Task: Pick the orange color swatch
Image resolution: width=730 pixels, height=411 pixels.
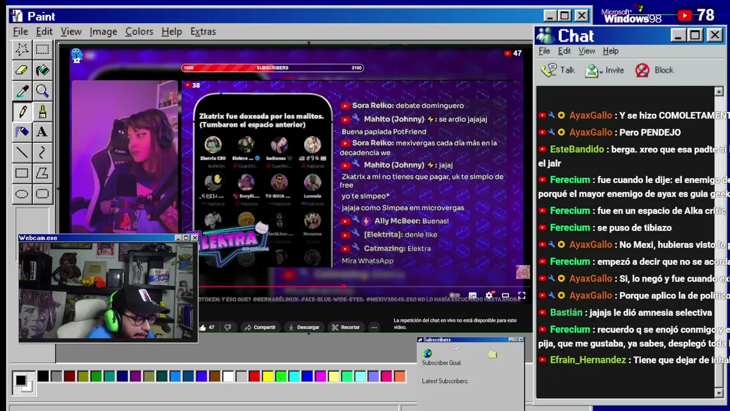Action: 400,376
